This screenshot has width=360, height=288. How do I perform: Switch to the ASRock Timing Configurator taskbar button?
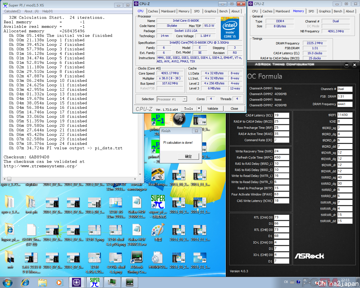pos(130,282)
